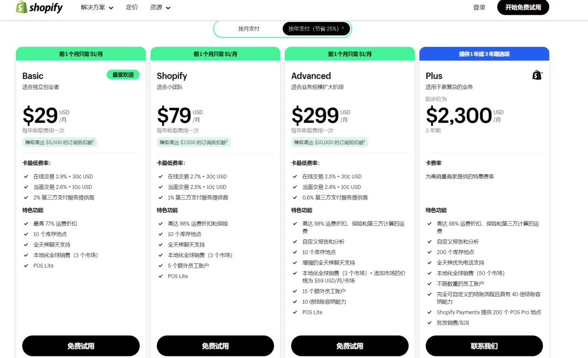The image size is (588, 358).
Task: Click the Plus plan's blue 提供1年或3年期选项 banner
Action: [484, 54]
